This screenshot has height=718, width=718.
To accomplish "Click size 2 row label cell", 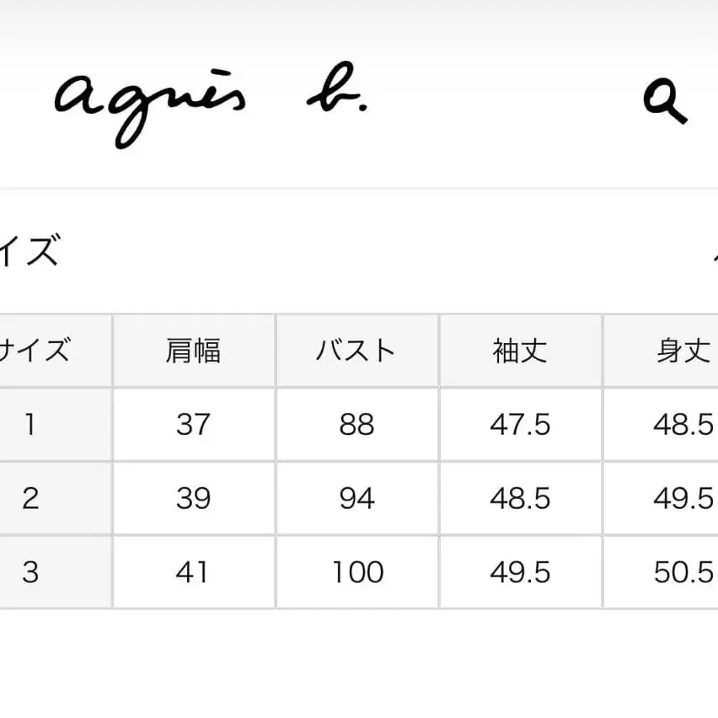I will tap(30, 499).
